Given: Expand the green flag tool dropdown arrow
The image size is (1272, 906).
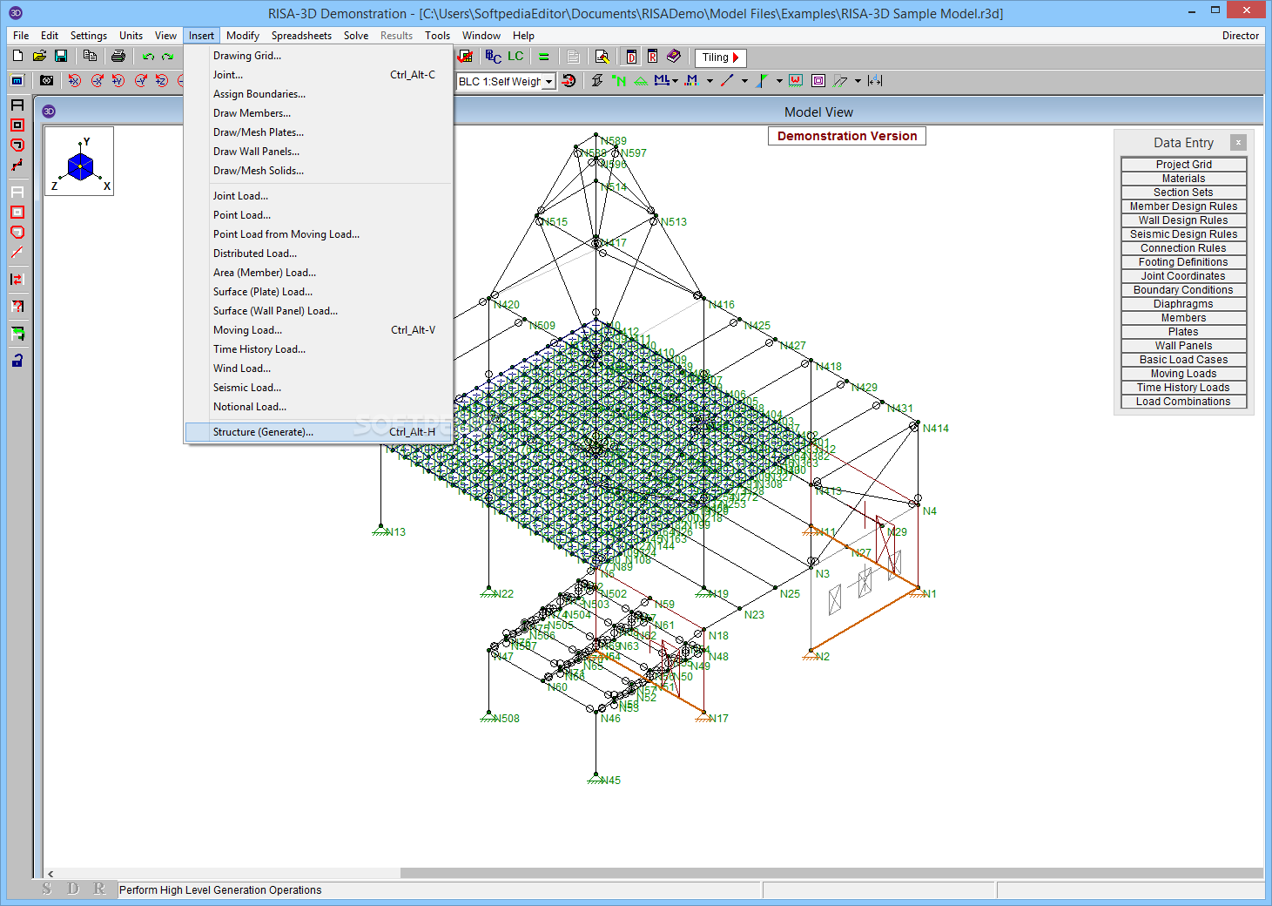Looking at the screenshot, I should tap(779, 81).
